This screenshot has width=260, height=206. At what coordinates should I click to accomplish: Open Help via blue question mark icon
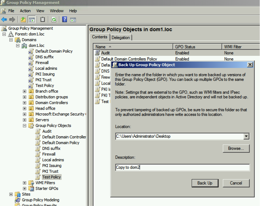point(65,20)
